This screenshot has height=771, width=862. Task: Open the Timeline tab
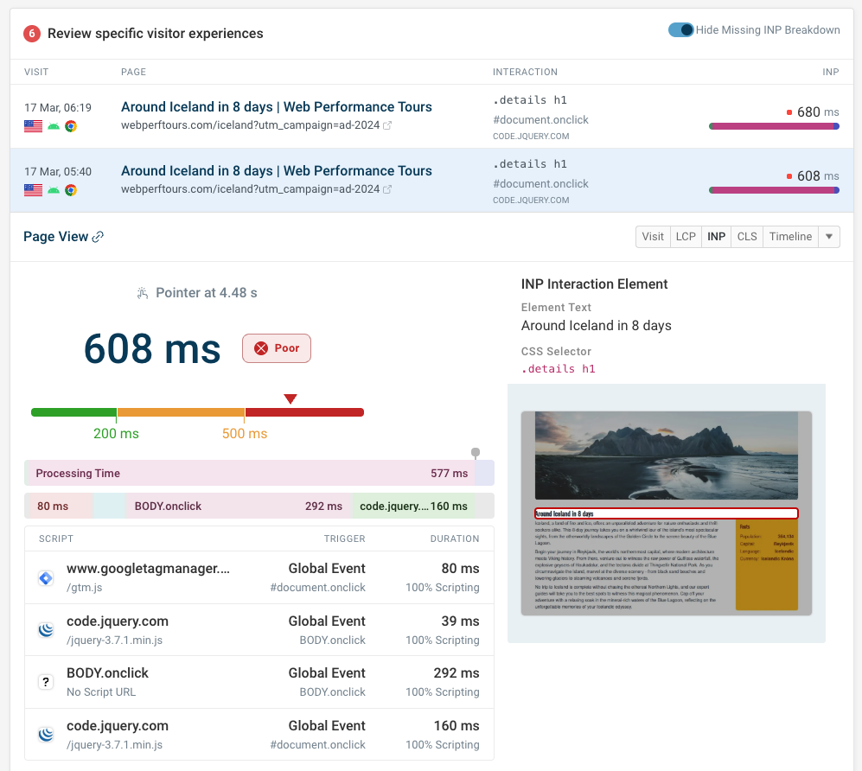pyautogui.click(x=790, y=237)
